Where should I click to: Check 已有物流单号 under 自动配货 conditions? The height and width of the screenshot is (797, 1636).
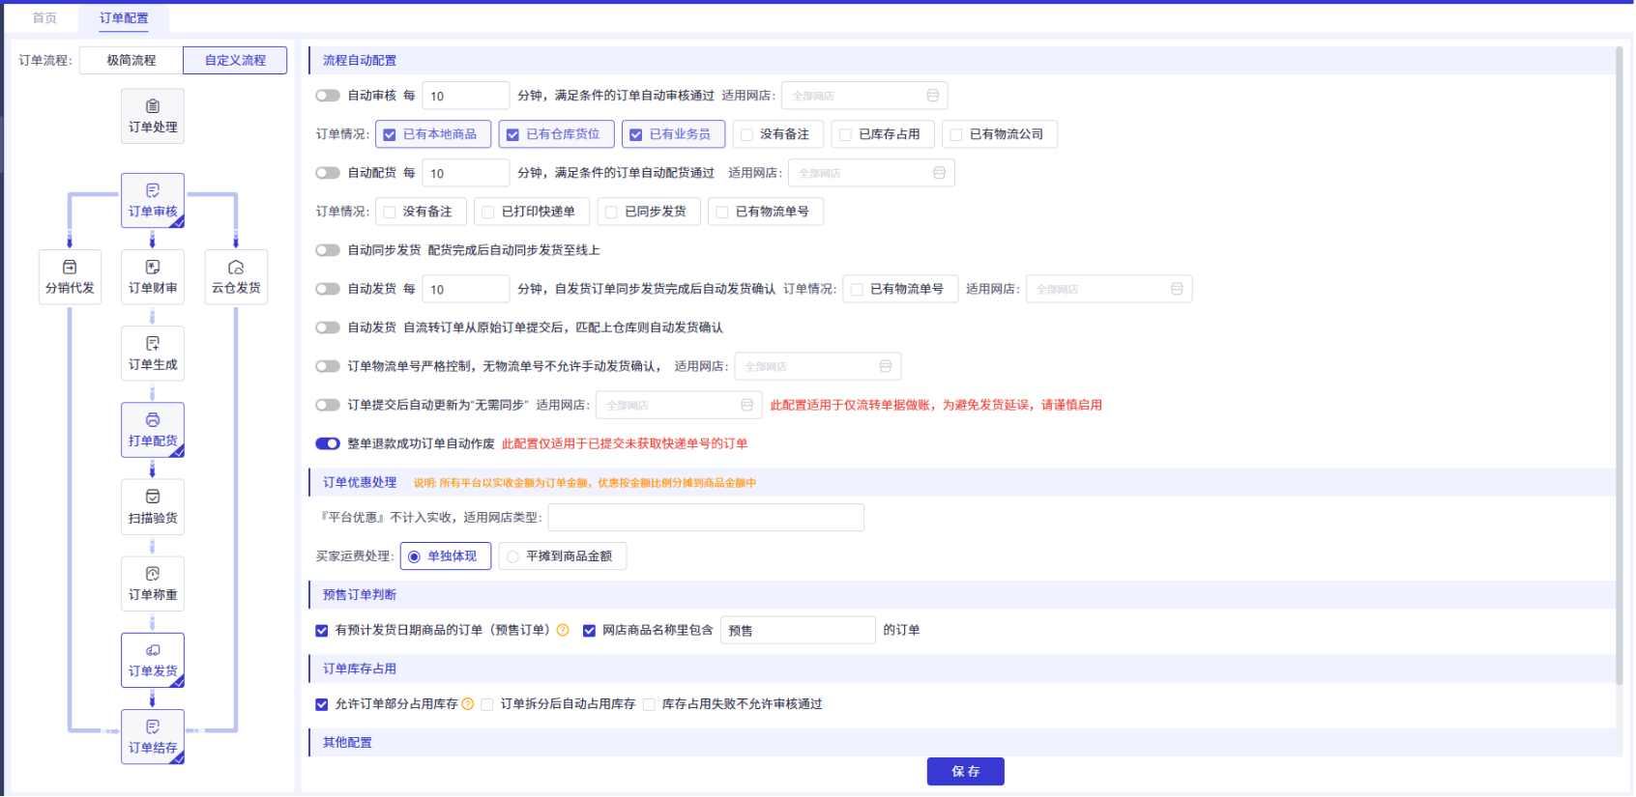click(x=721, y=212)
